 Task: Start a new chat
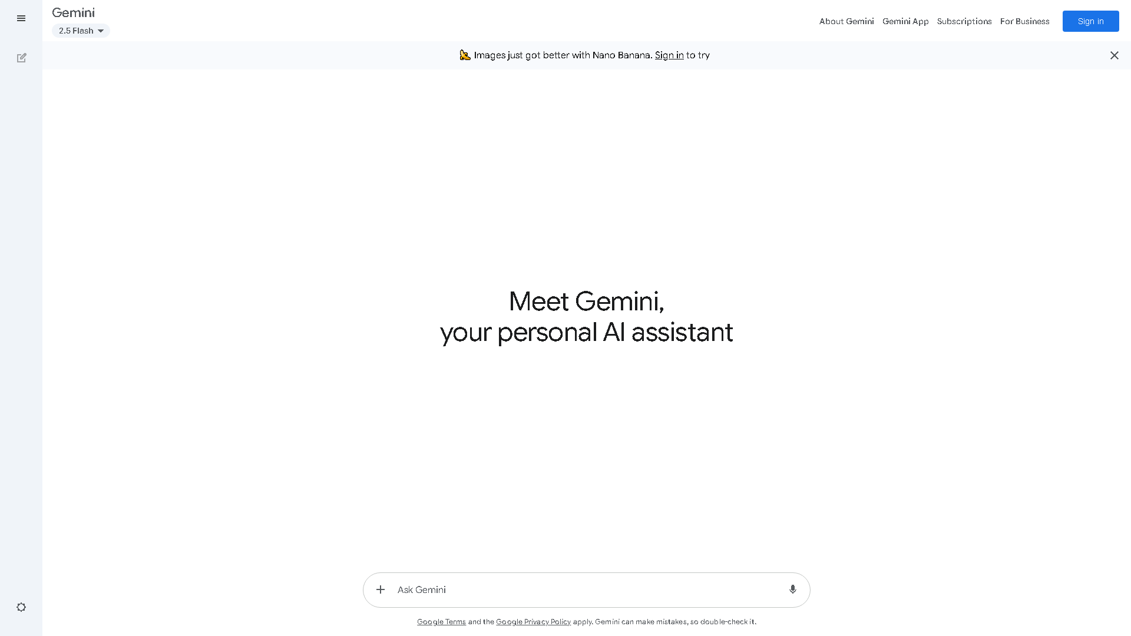point(22,58)
